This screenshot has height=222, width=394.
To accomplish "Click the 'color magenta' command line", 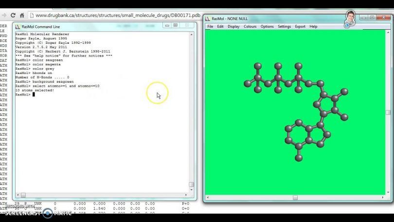I will [38, 64].
